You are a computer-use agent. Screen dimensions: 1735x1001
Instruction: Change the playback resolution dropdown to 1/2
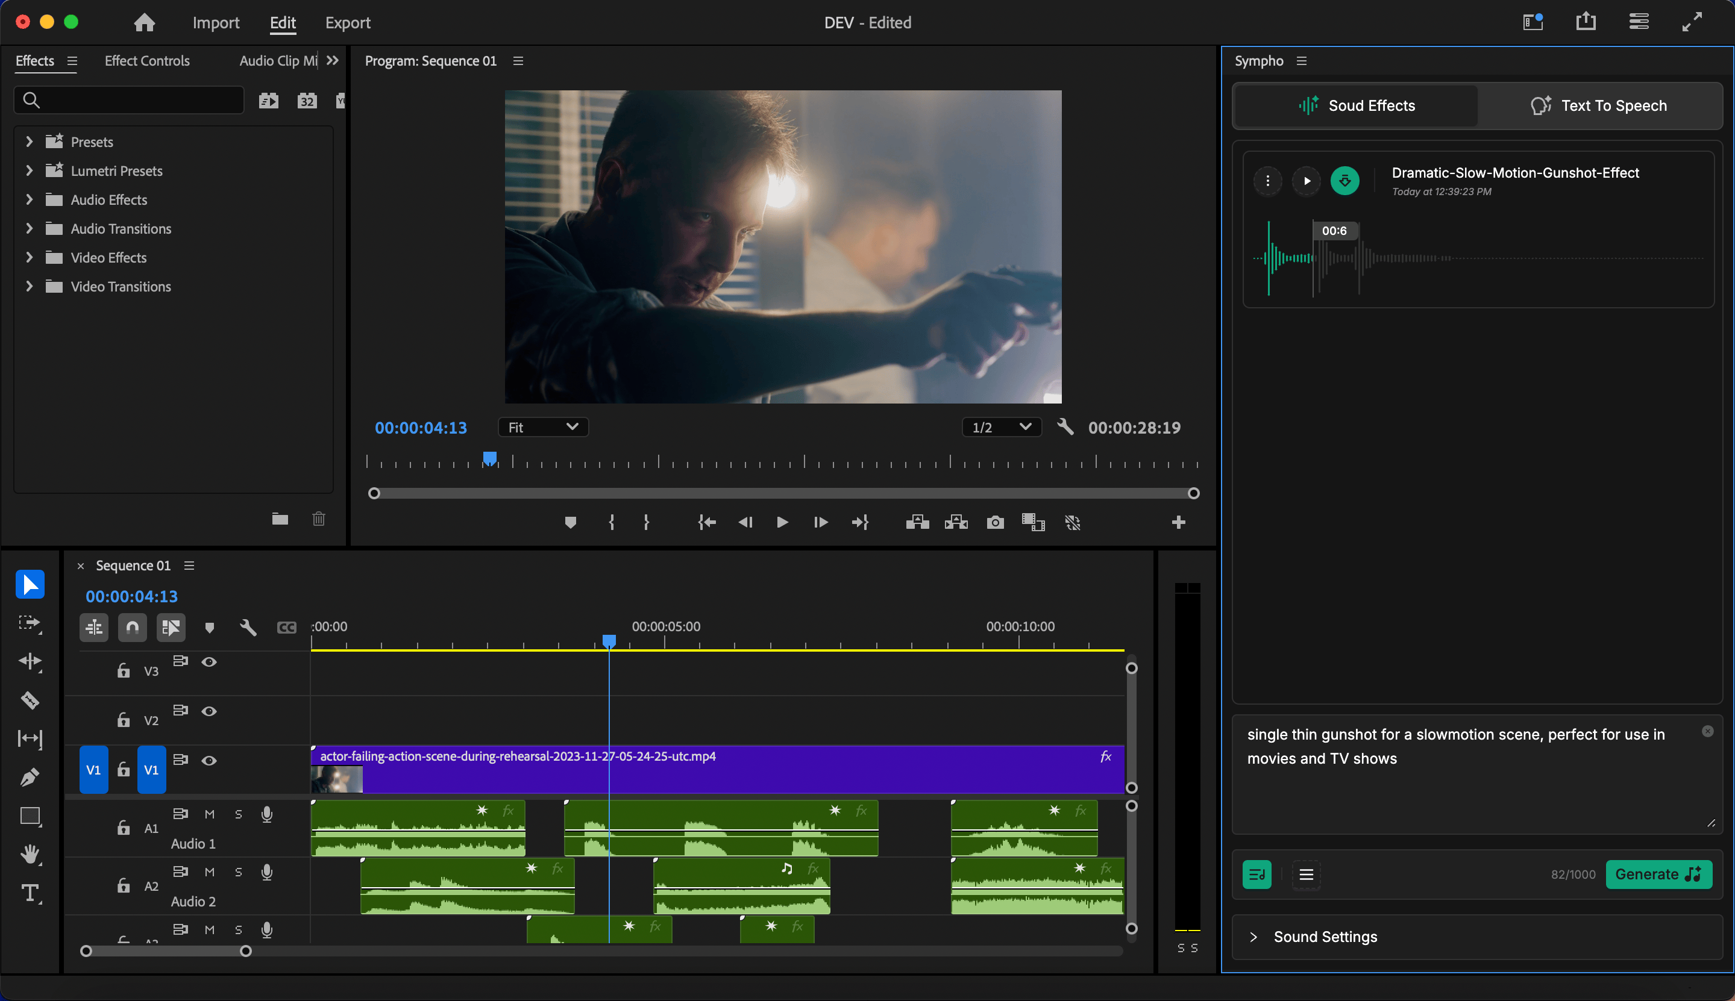click(999, 426)
